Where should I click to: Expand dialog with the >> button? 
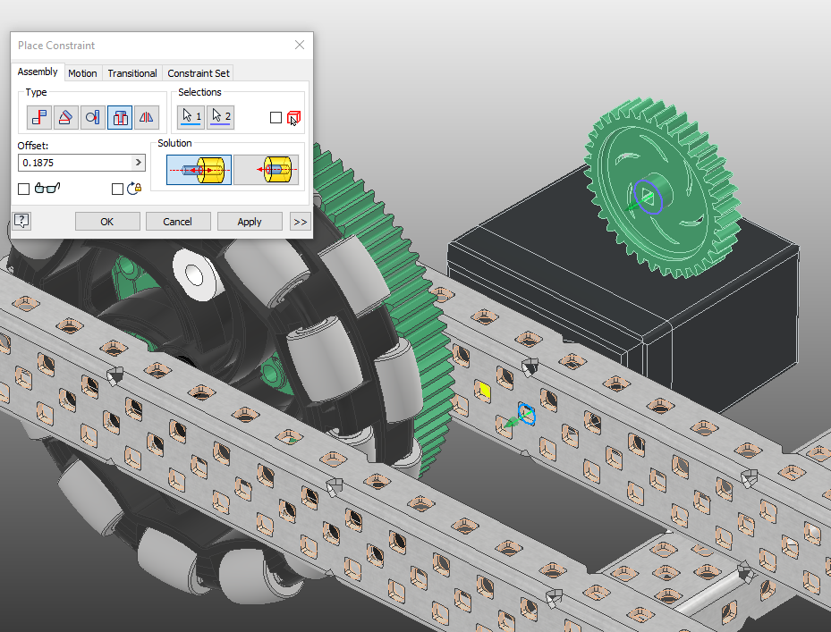click(x=300, y=222)
